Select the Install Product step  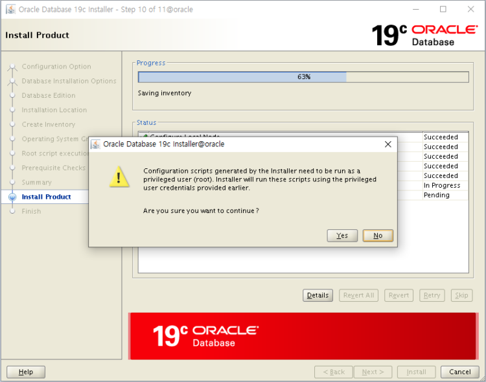coord(46,197)
